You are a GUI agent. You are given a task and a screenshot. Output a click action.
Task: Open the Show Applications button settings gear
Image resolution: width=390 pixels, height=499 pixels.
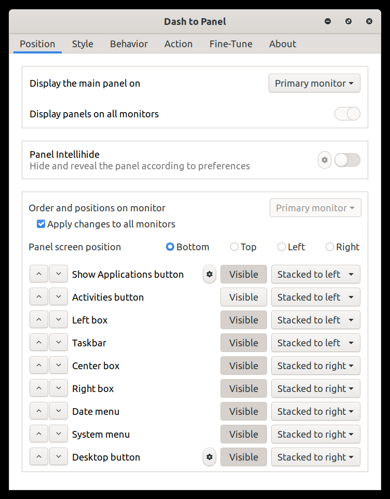tap(209, 274)
